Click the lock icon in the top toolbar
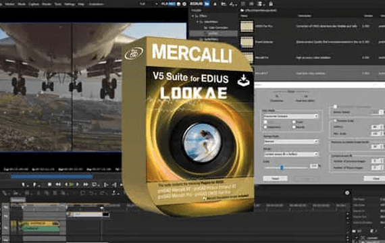The width and height of the screenshot is (385, 243). click(x=271, y=4)
